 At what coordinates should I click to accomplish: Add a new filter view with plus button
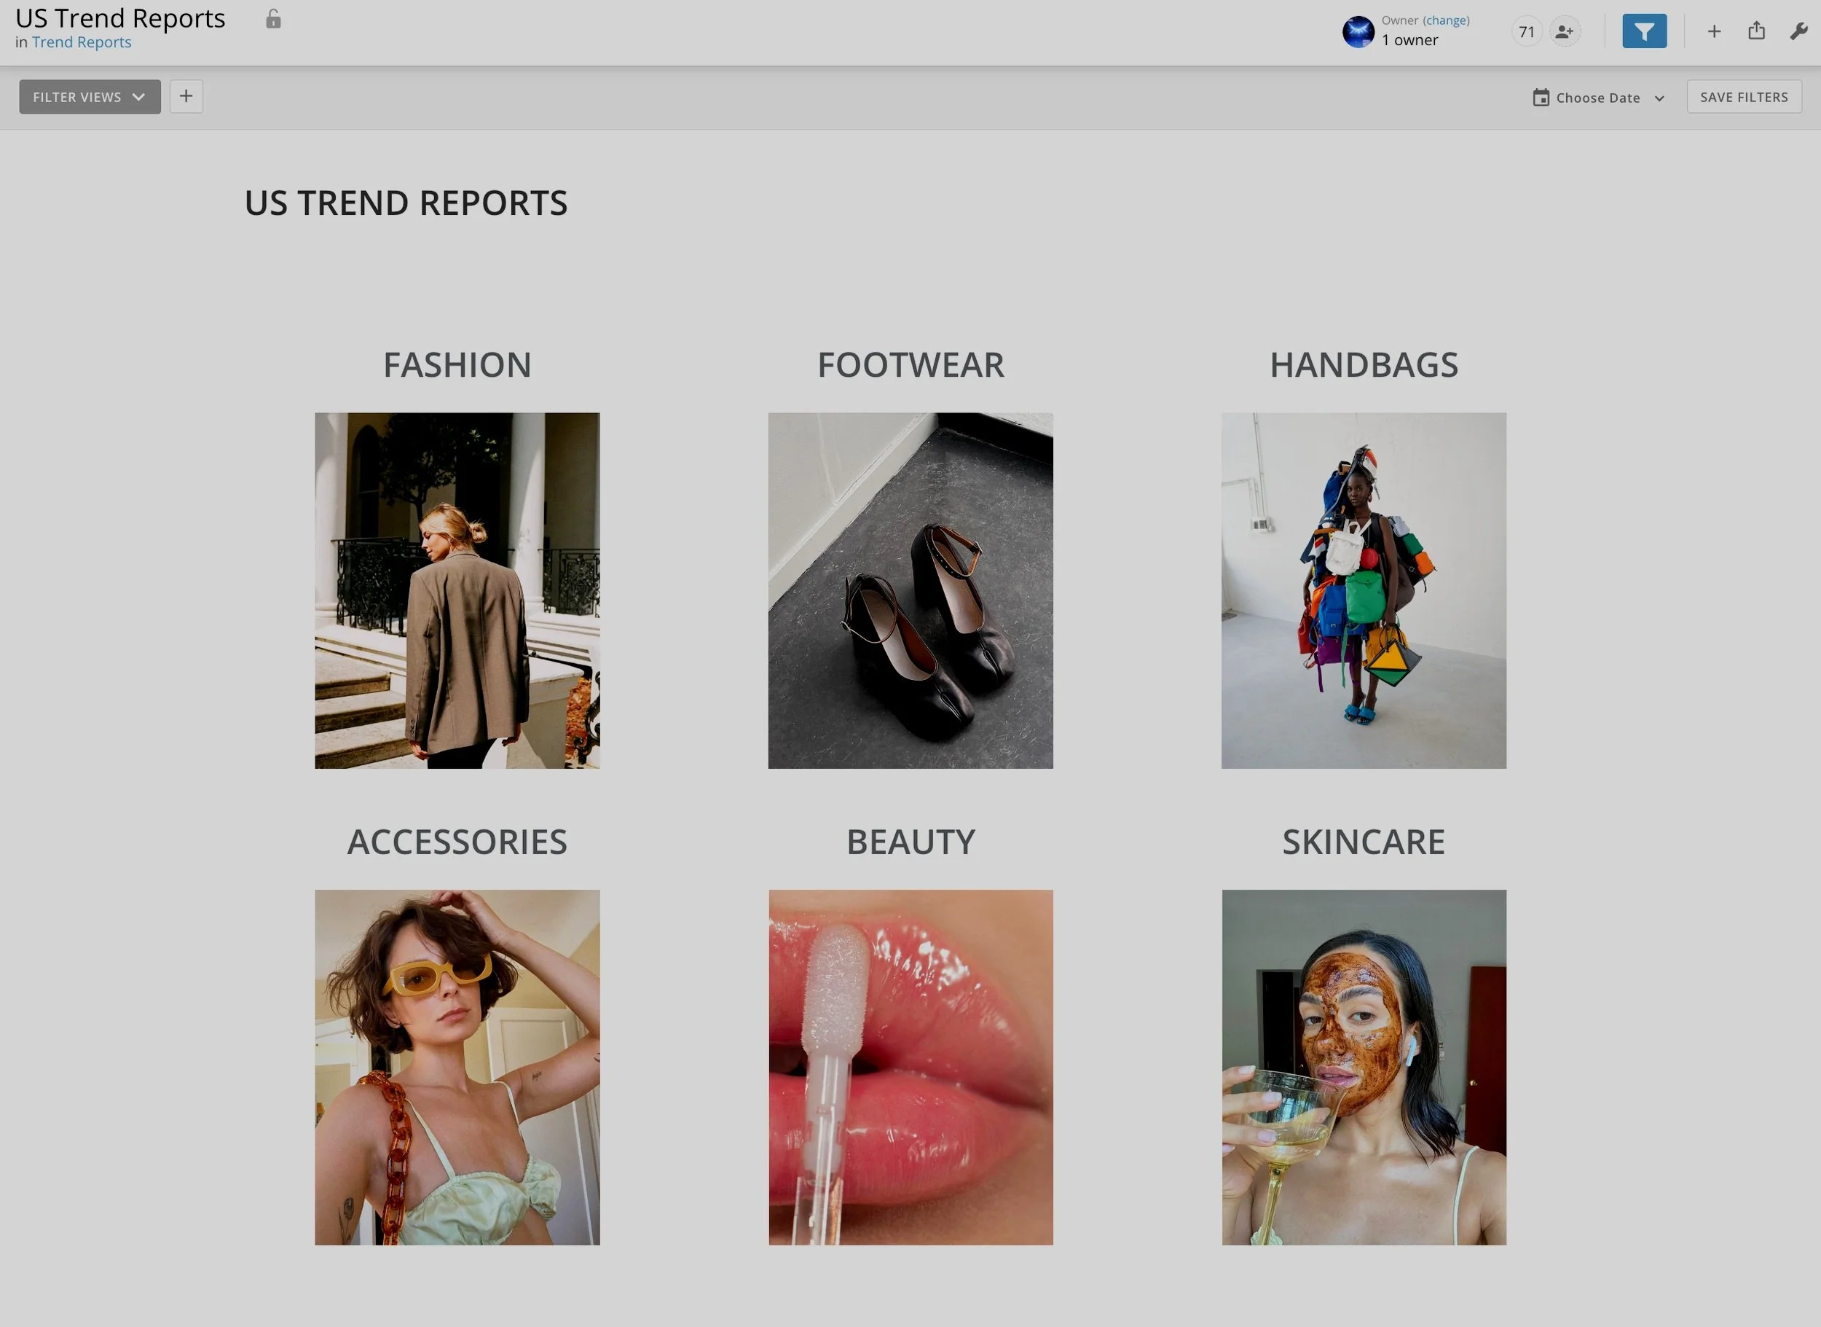(186, 96)
